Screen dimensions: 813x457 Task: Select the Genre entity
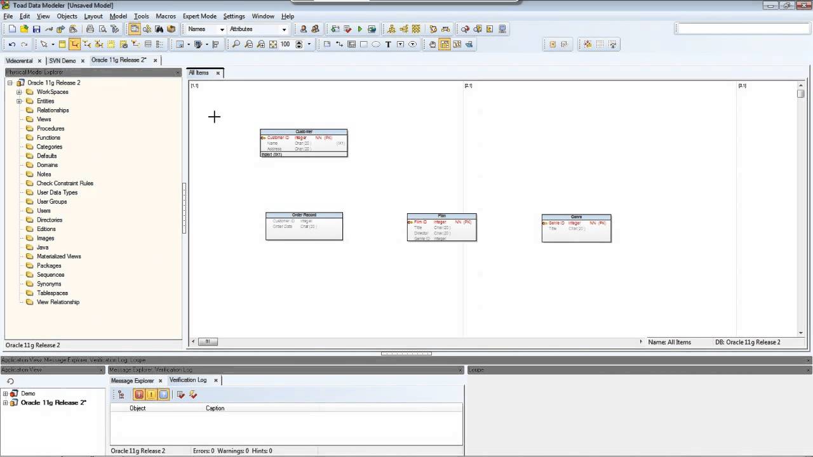tap(577, 228)
